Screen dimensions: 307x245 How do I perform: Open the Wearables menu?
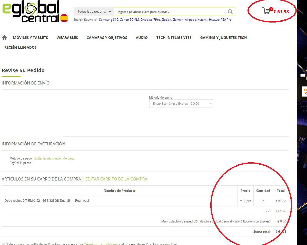[67, 38]
